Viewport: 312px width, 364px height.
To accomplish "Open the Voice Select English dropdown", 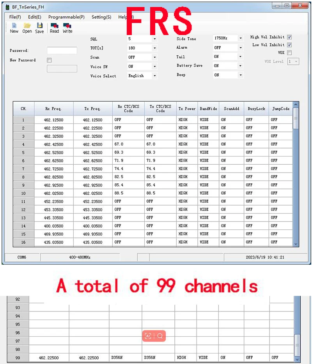I will (x=154, y=76).
